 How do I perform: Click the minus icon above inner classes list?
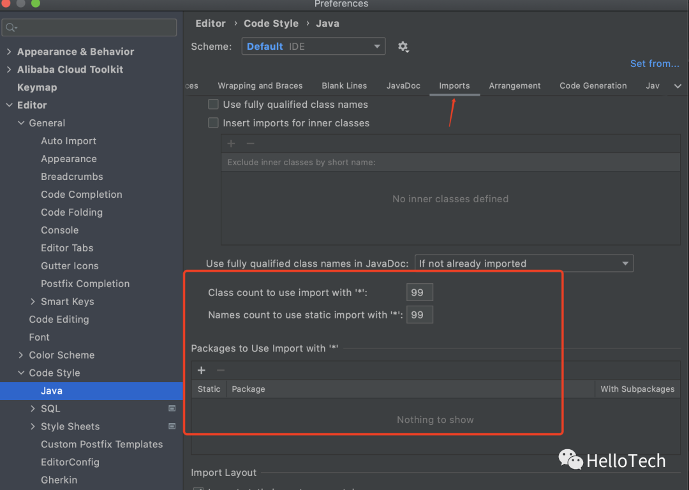[250, 144]
